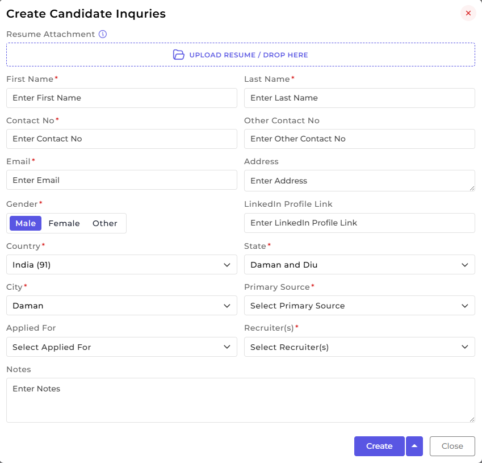
Task: Click the Resume Attachment label
Action: tap(51, 34)
